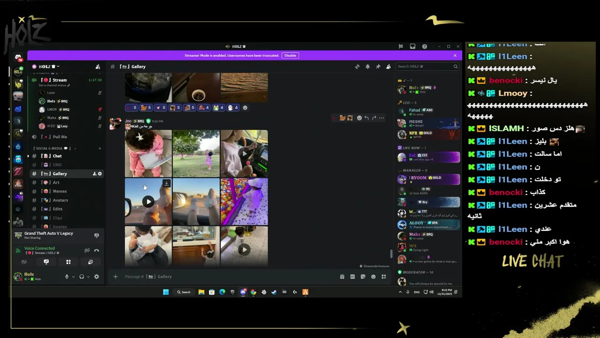Click the Message Gallery input field
This screenshot has width=600, height=338.
click(230, 277)
